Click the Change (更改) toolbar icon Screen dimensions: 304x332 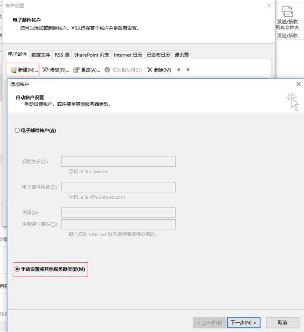click(76, 70)
